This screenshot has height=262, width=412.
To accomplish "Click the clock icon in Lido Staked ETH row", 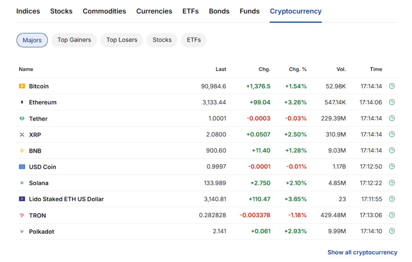I will coord(392,199).
